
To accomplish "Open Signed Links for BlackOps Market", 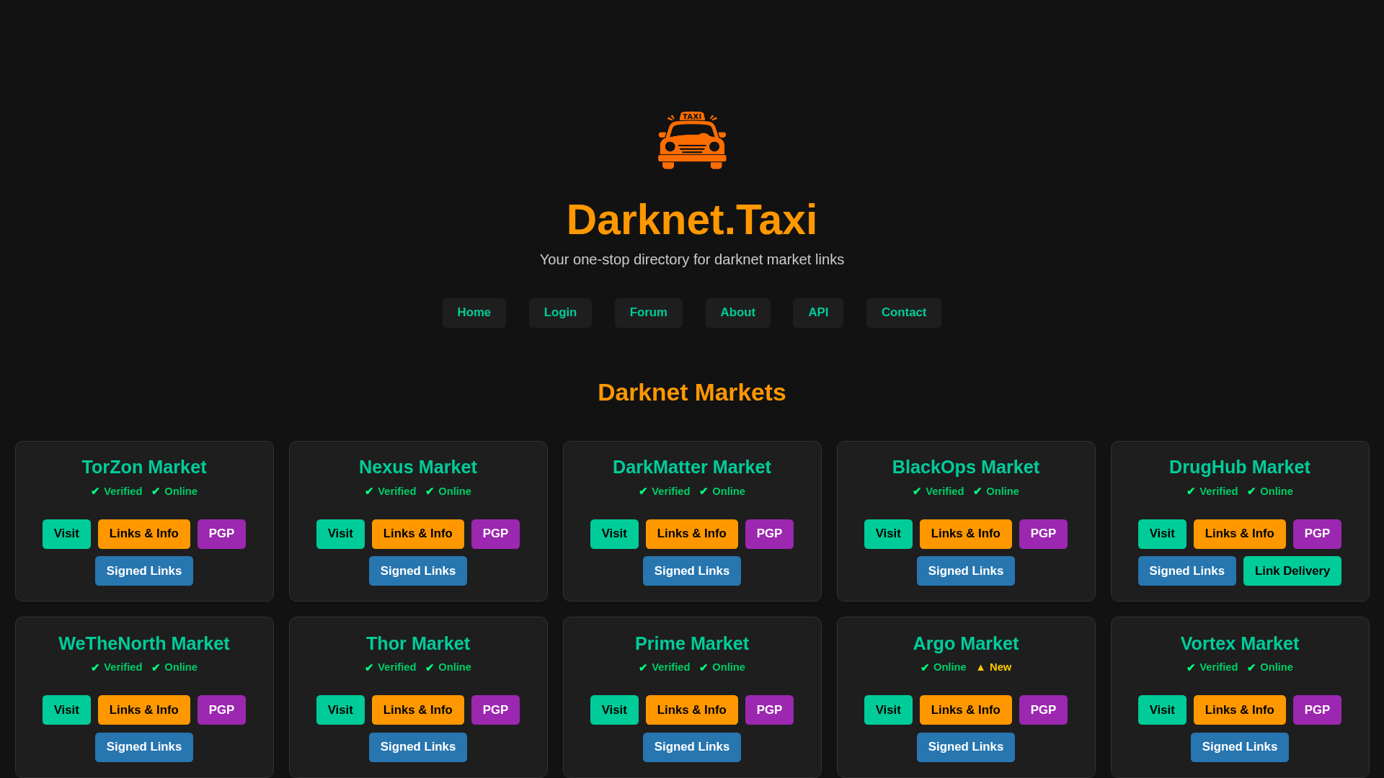I will (x=966, y=571).
